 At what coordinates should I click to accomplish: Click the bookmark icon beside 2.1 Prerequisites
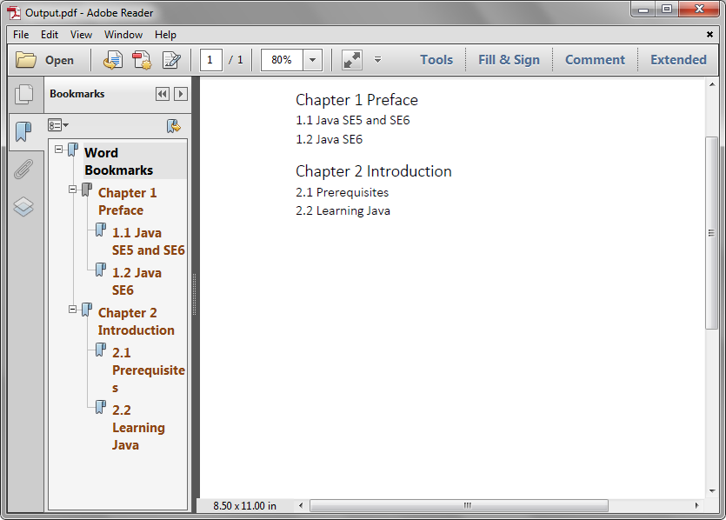click(x=101, y=350)
